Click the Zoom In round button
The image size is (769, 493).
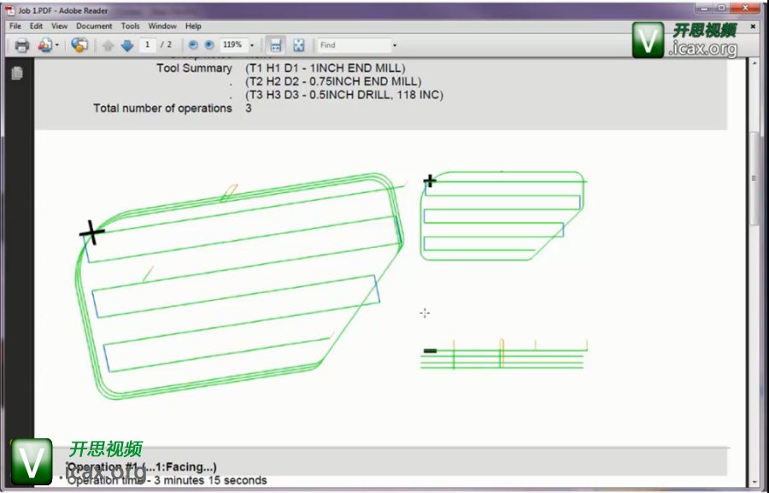[x=207, y=45]
